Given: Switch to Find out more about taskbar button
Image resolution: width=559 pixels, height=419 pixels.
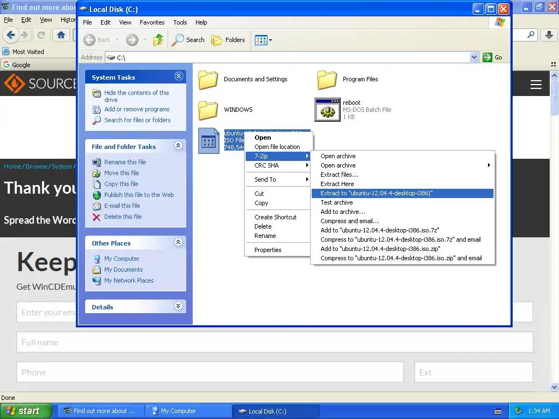Looking at the screenshot, I should tap(101, 411).
